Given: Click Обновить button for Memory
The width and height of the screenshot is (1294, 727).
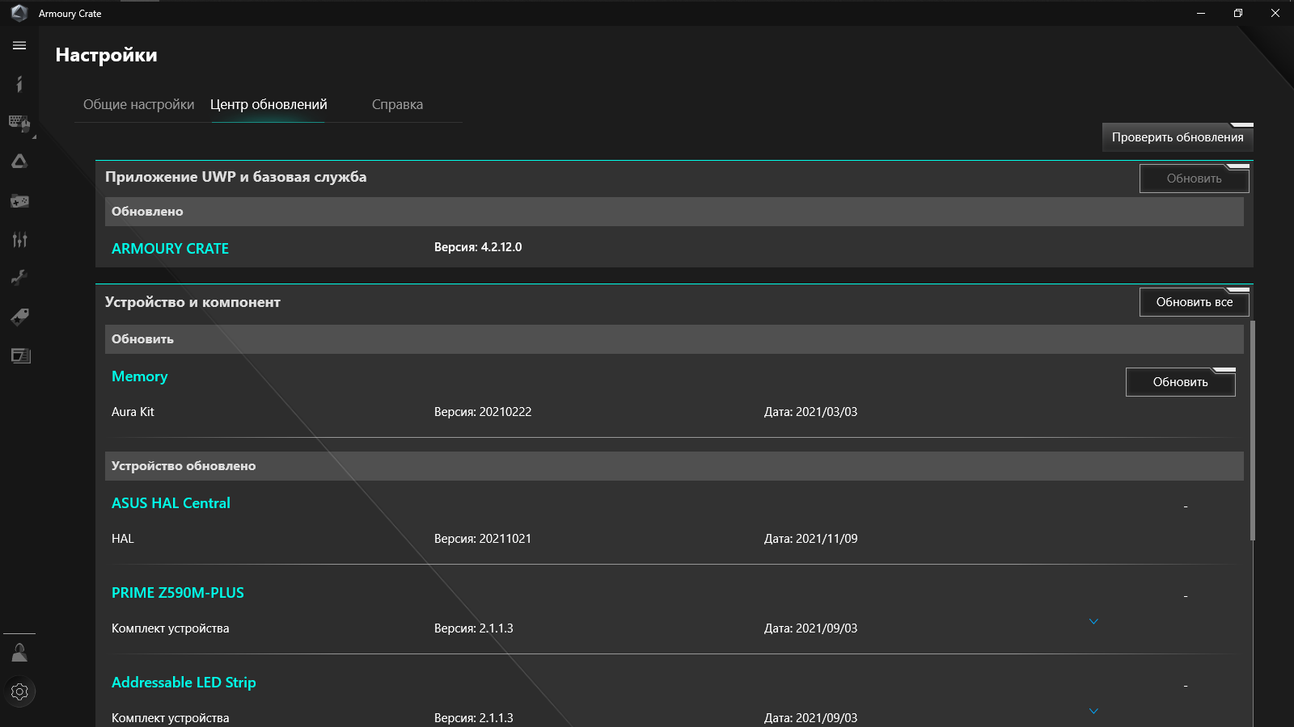Looking at the screenshot, I should pyautogui.click(x=1180, y=382).
